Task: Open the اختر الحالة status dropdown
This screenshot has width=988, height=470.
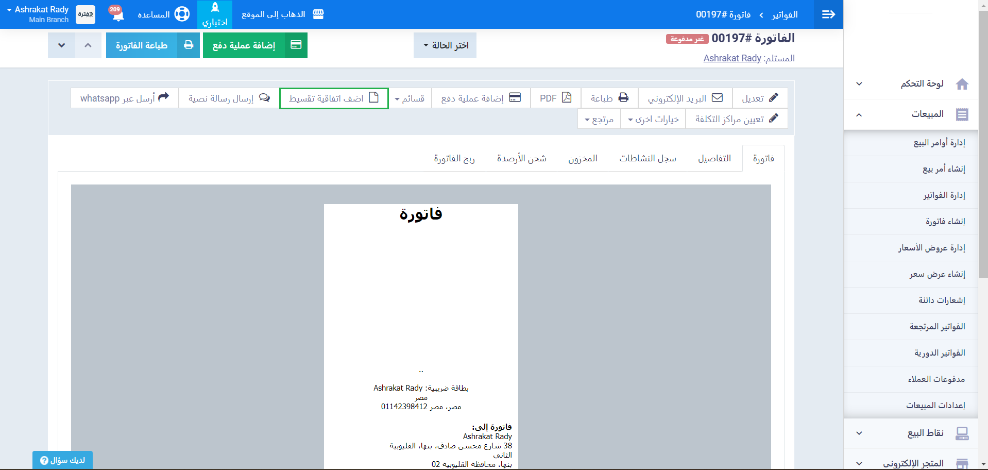Action: (445, 45)
